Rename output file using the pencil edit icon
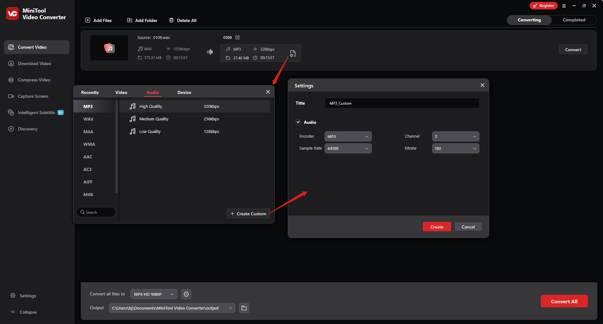 click(237, 37)
